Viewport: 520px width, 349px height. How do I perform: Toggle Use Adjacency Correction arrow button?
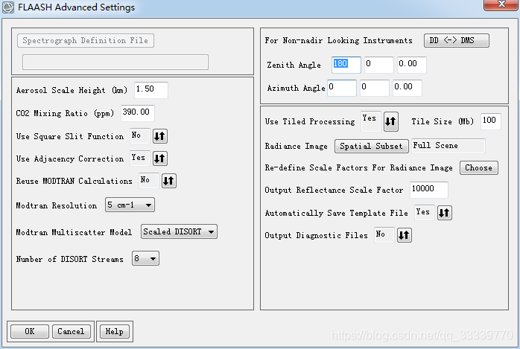[160, 159]
